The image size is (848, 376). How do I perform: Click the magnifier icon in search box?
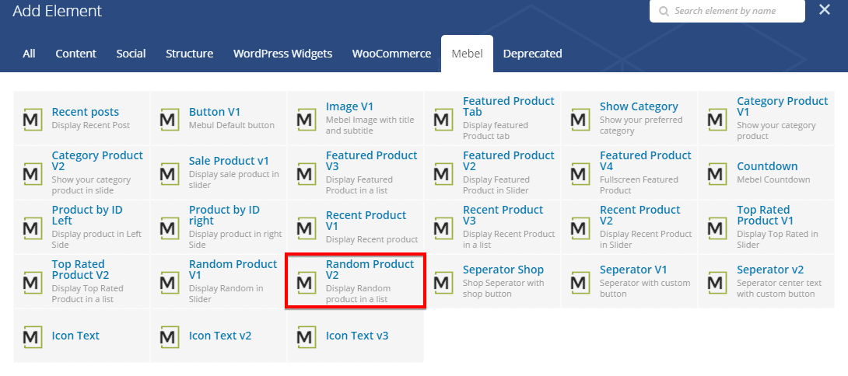tap(663, 12)
